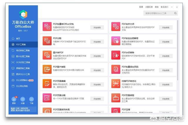Start using the 图片转PDF tool
Screen dimensions: 188x125
click(x=97, y=56)
